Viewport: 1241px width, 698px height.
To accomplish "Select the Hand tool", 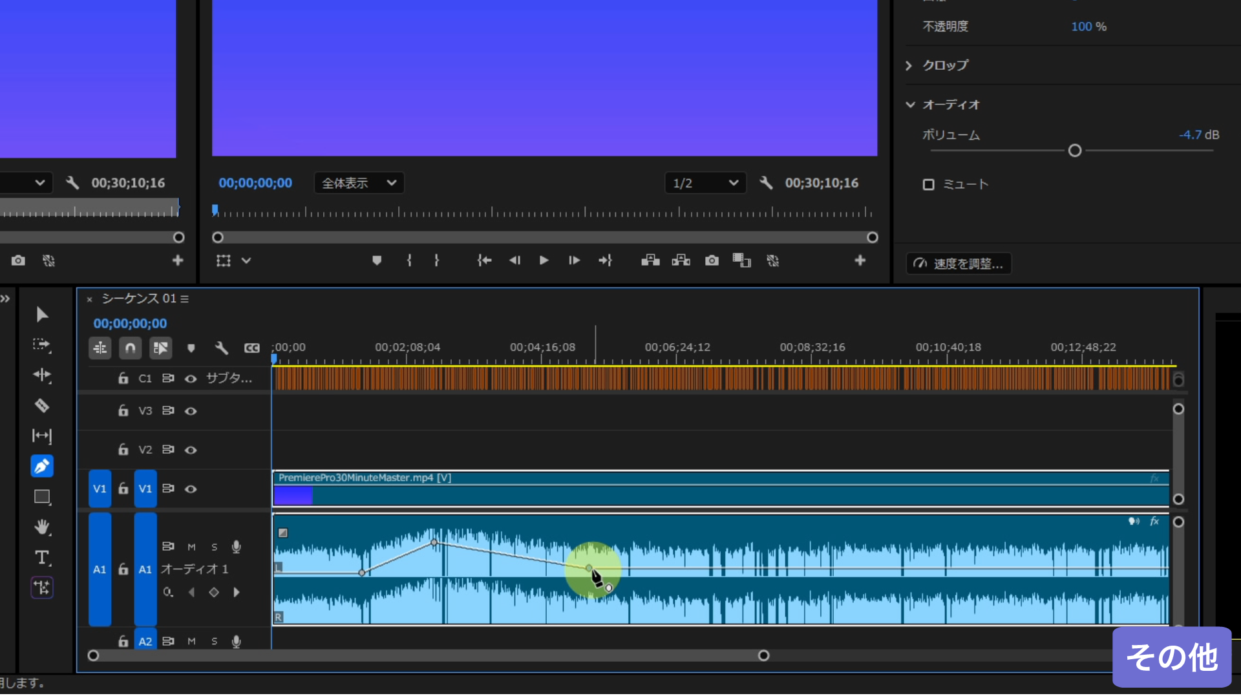I will (x=42, y=527).
